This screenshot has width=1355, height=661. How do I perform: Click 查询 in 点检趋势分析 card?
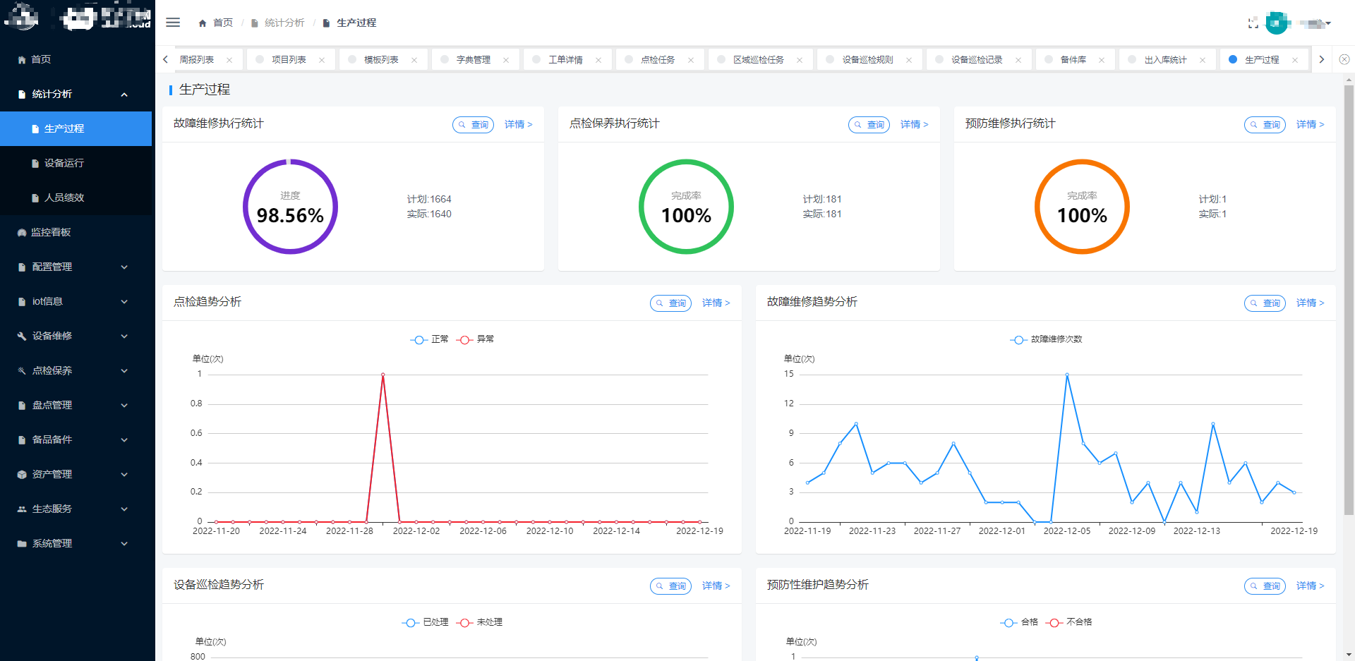click(670, 303)
